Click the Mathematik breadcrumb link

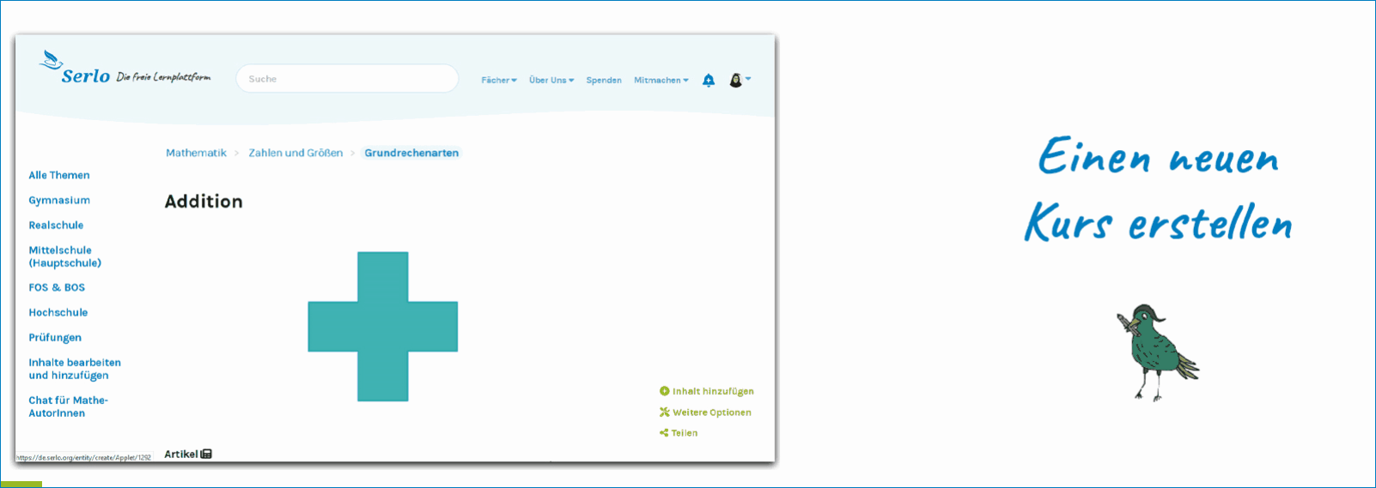[196, 153]
